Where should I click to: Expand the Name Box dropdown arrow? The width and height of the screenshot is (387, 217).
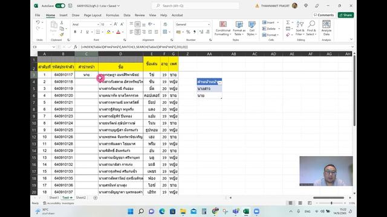pos(54,47)
